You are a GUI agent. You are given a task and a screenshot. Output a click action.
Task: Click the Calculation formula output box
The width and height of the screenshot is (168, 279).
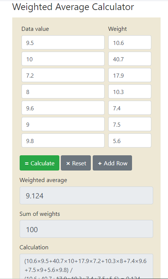(86, 266)
